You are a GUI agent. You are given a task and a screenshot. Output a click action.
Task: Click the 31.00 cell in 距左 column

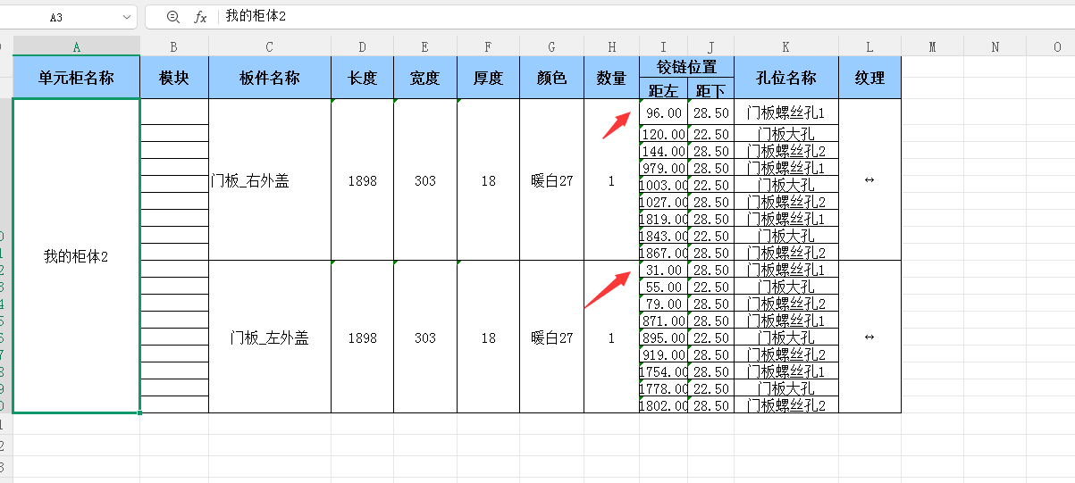(663, 270)
